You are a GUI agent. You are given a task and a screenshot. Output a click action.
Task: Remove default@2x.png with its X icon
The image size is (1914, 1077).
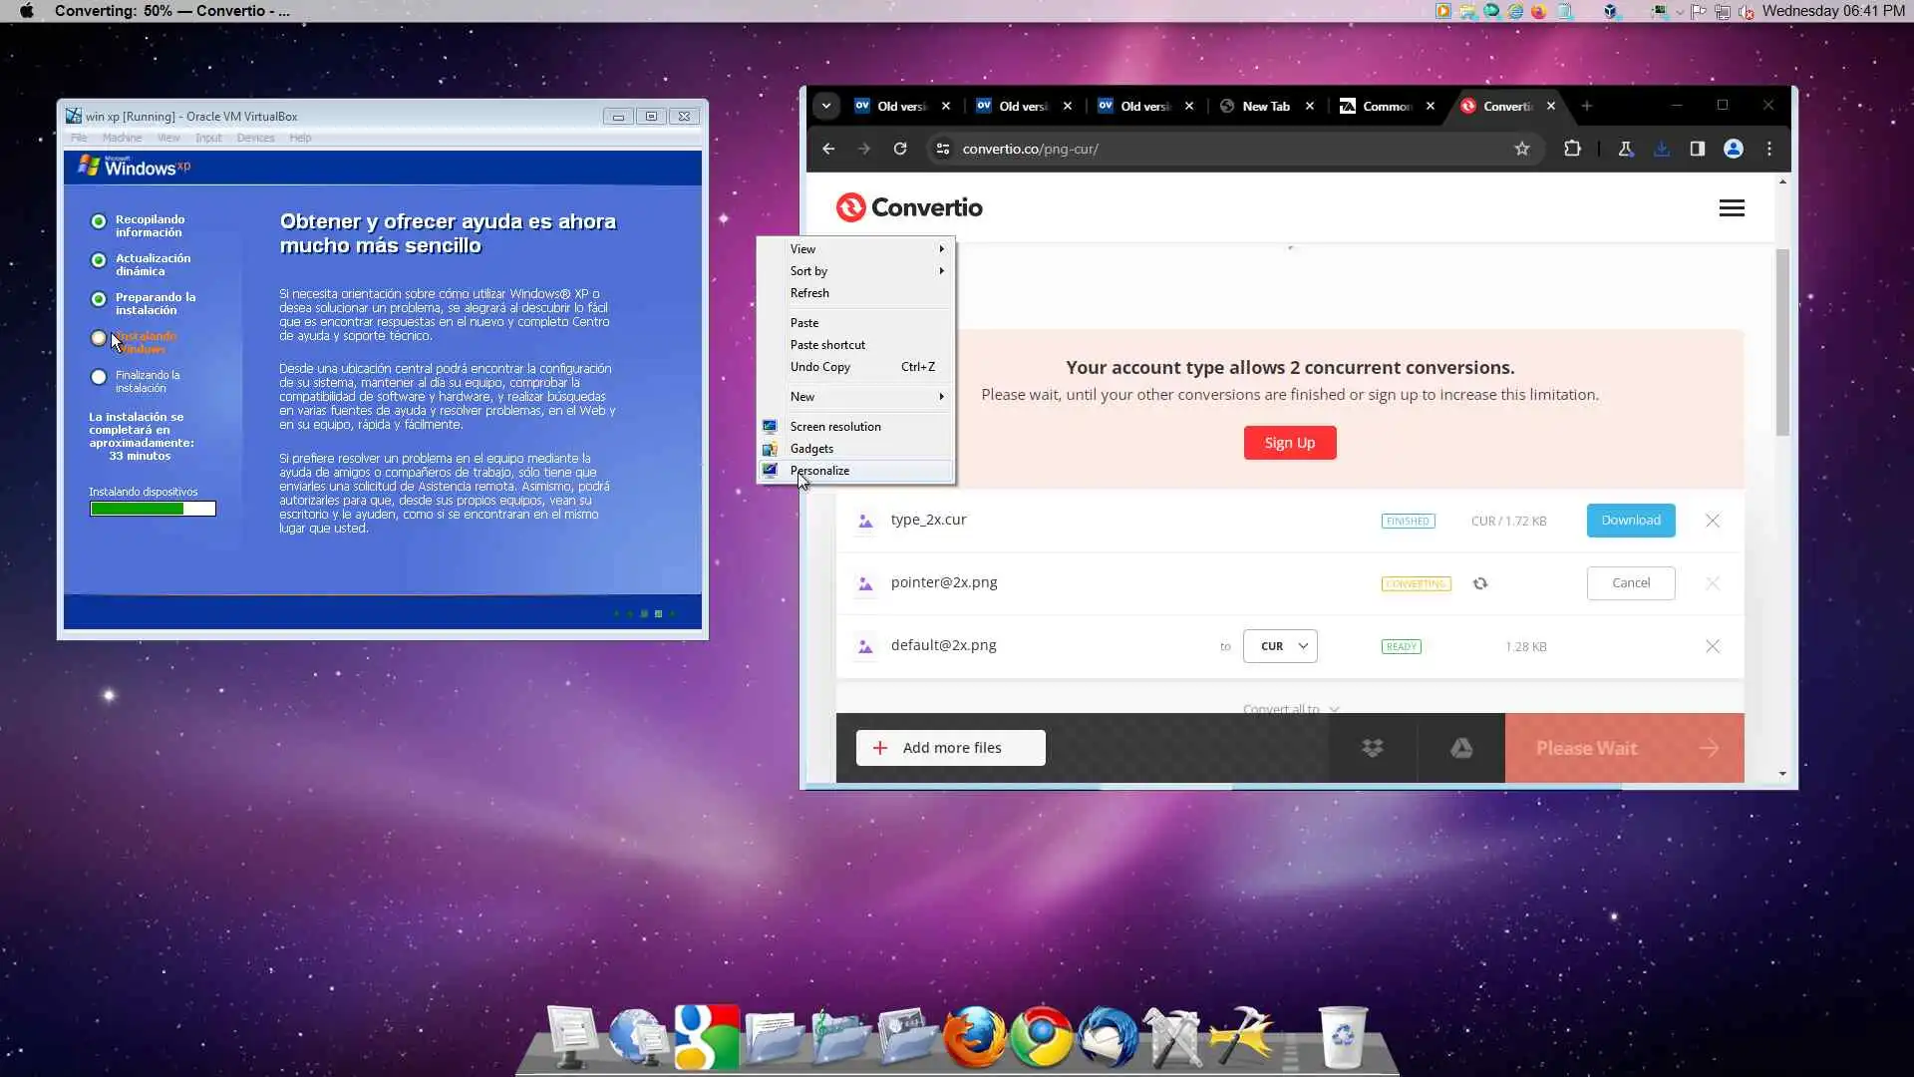1713,646
